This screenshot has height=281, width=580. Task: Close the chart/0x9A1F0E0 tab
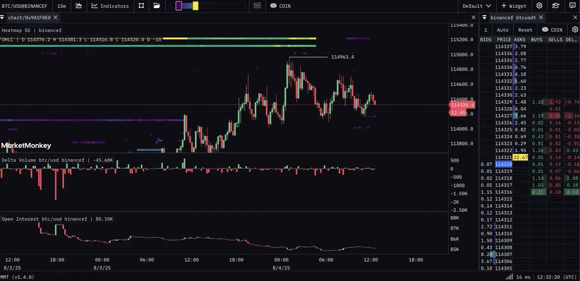pos(56,17)
